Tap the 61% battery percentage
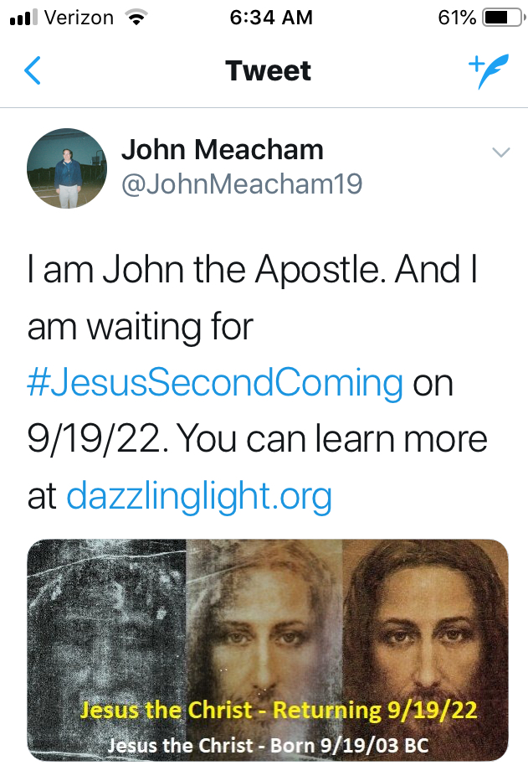Viewport: 528px width, 781px height. 456,18
